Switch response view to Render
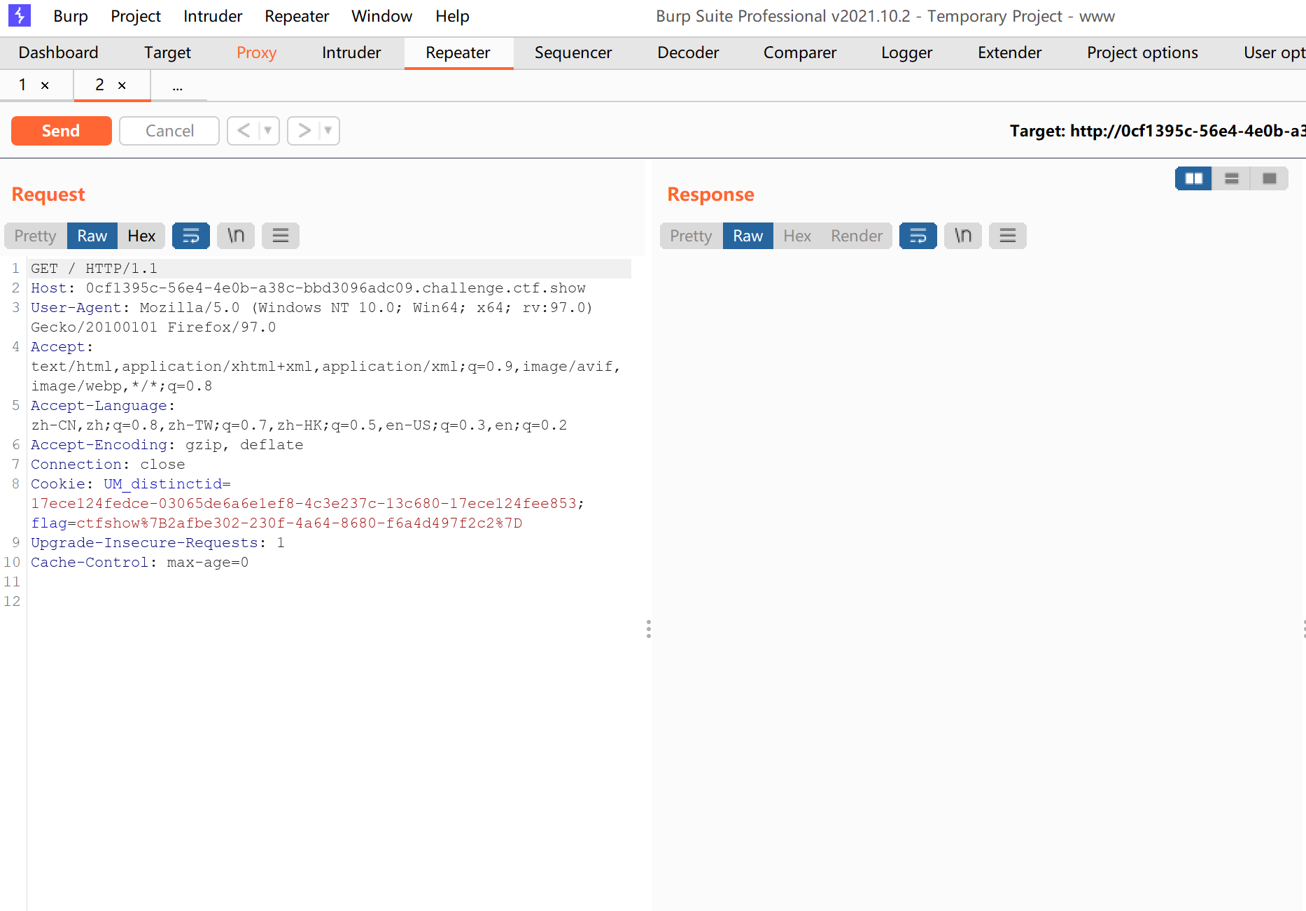The image size is (1306, 911). [857, 236]
